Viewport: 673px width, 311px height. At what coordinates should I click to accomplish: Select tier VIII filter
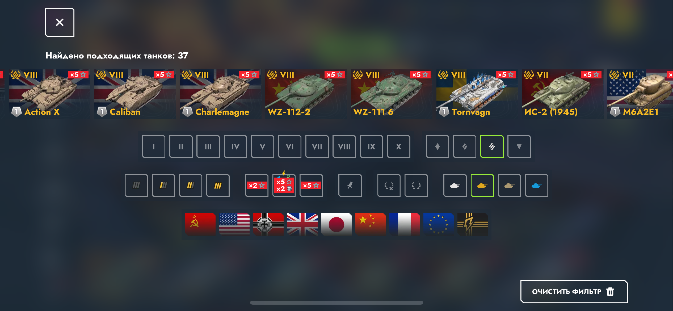[344, 146]
